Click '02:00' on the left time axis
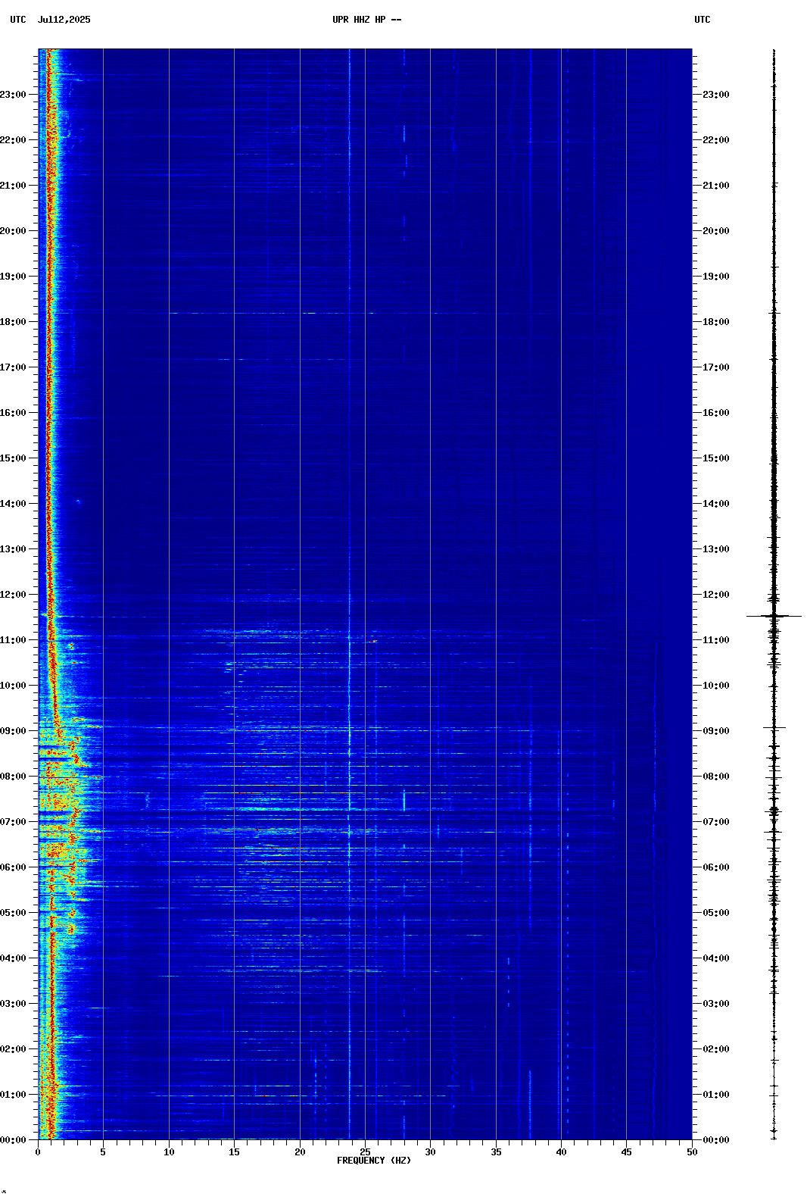This screenshot has height=1200, width=807. 13,1049
